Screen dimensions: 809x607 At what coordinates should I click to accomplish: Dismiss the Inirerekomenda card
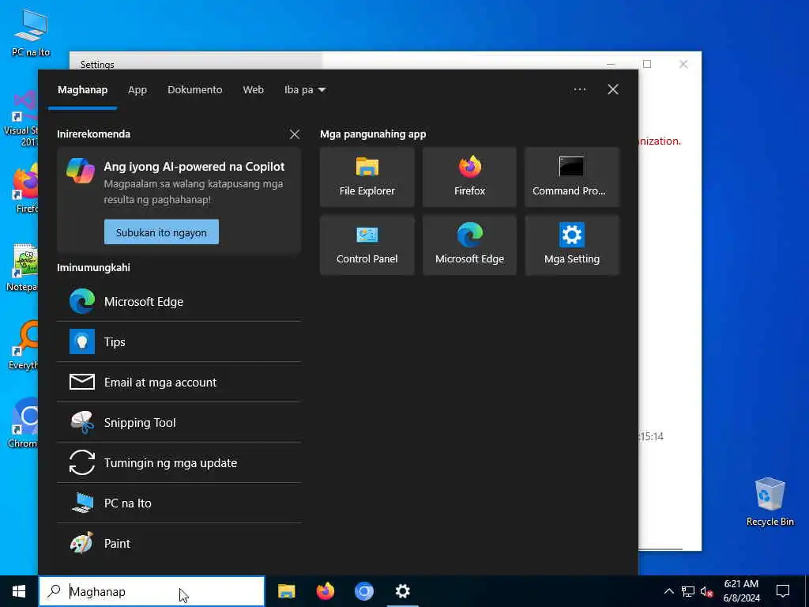pos(295,134)
